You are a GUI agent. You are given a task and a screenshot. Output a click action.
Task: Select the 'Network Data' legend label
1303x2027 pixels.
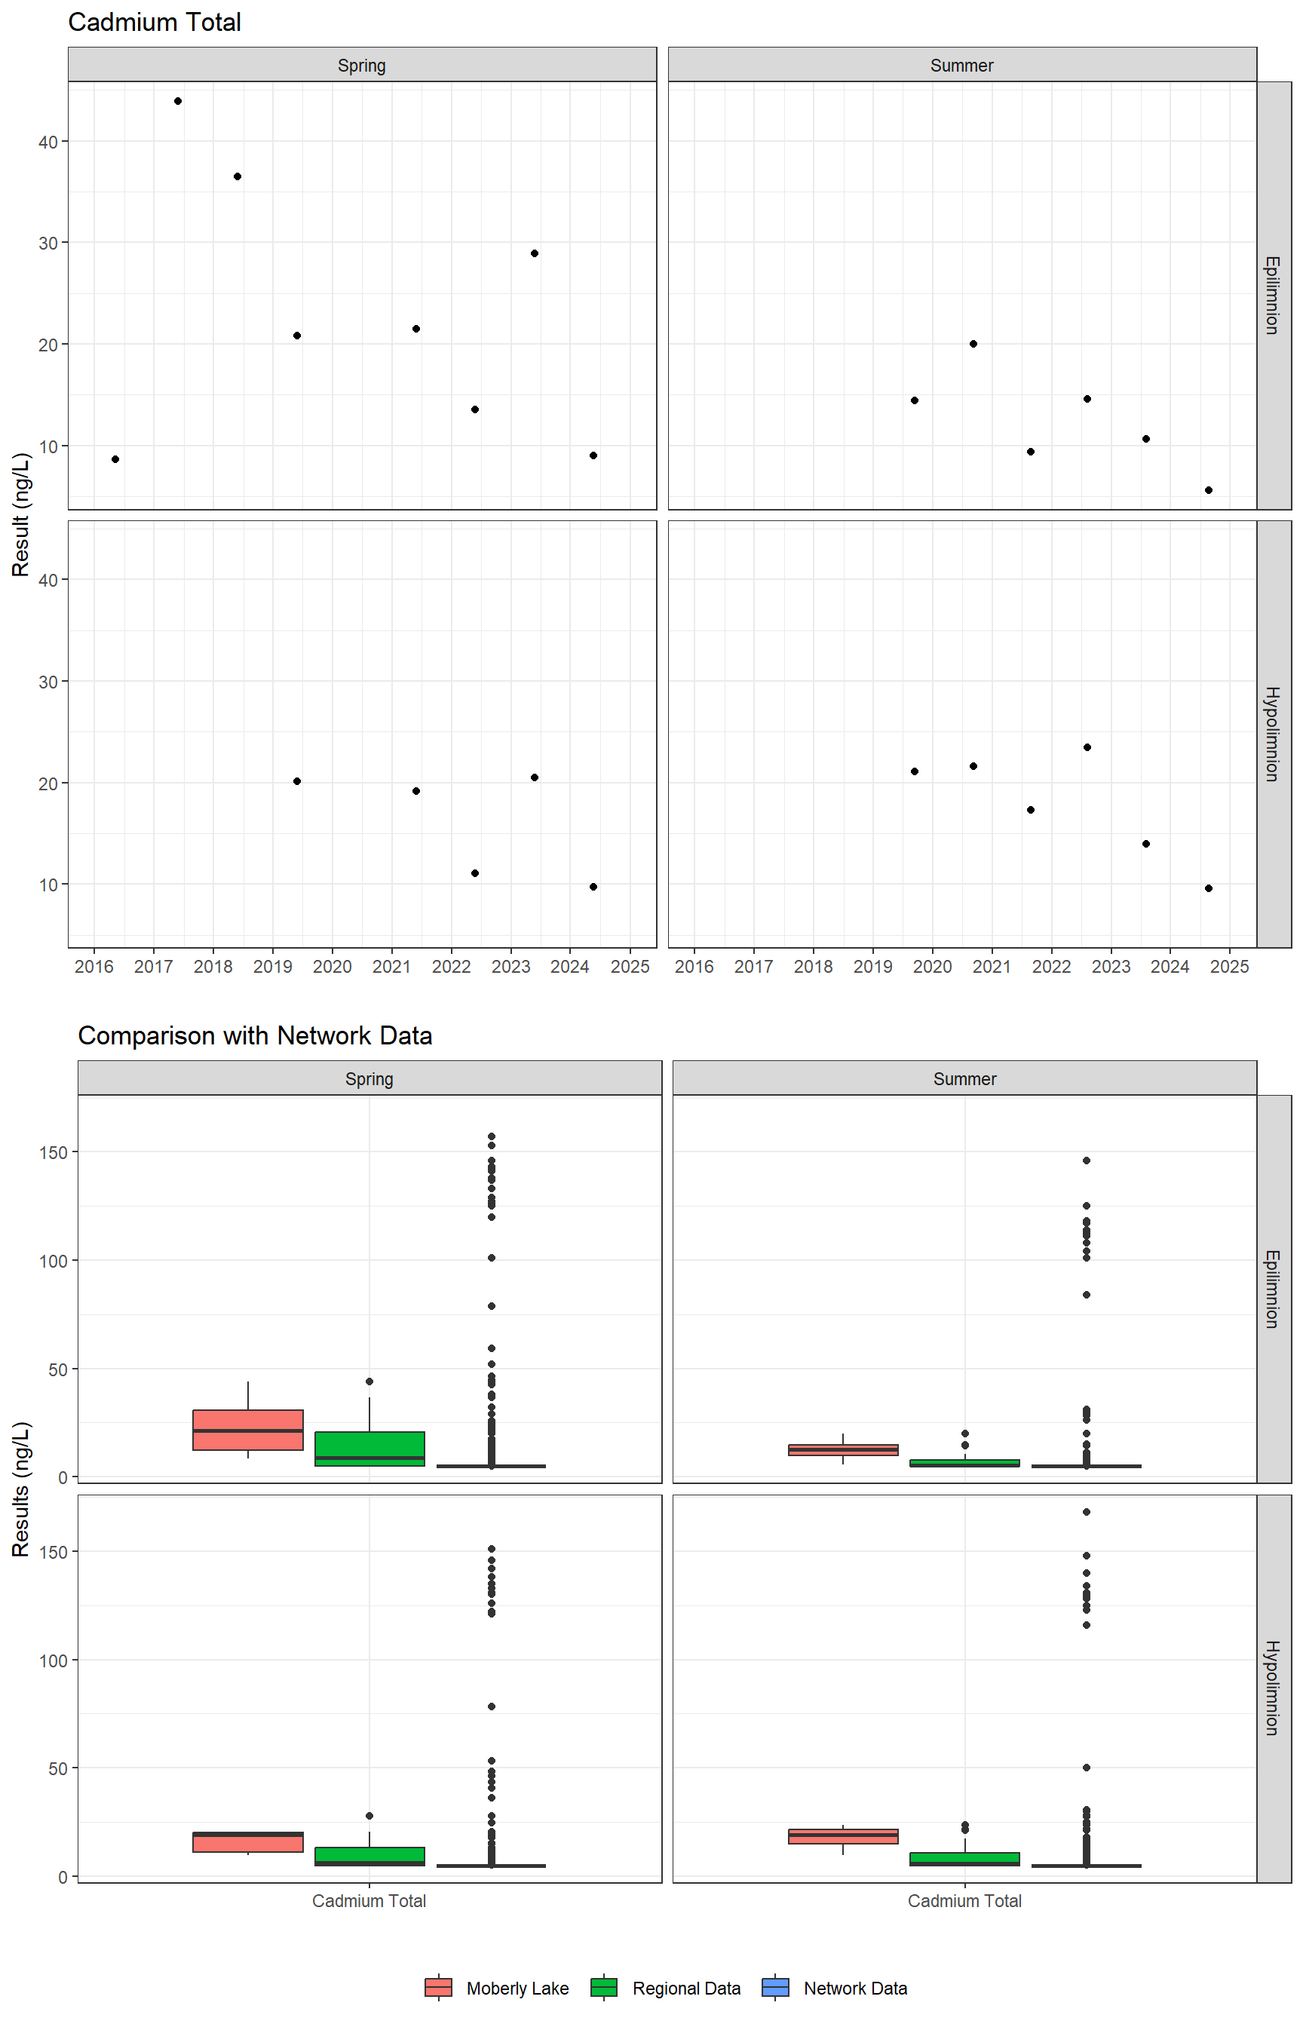pos(855,1988)
